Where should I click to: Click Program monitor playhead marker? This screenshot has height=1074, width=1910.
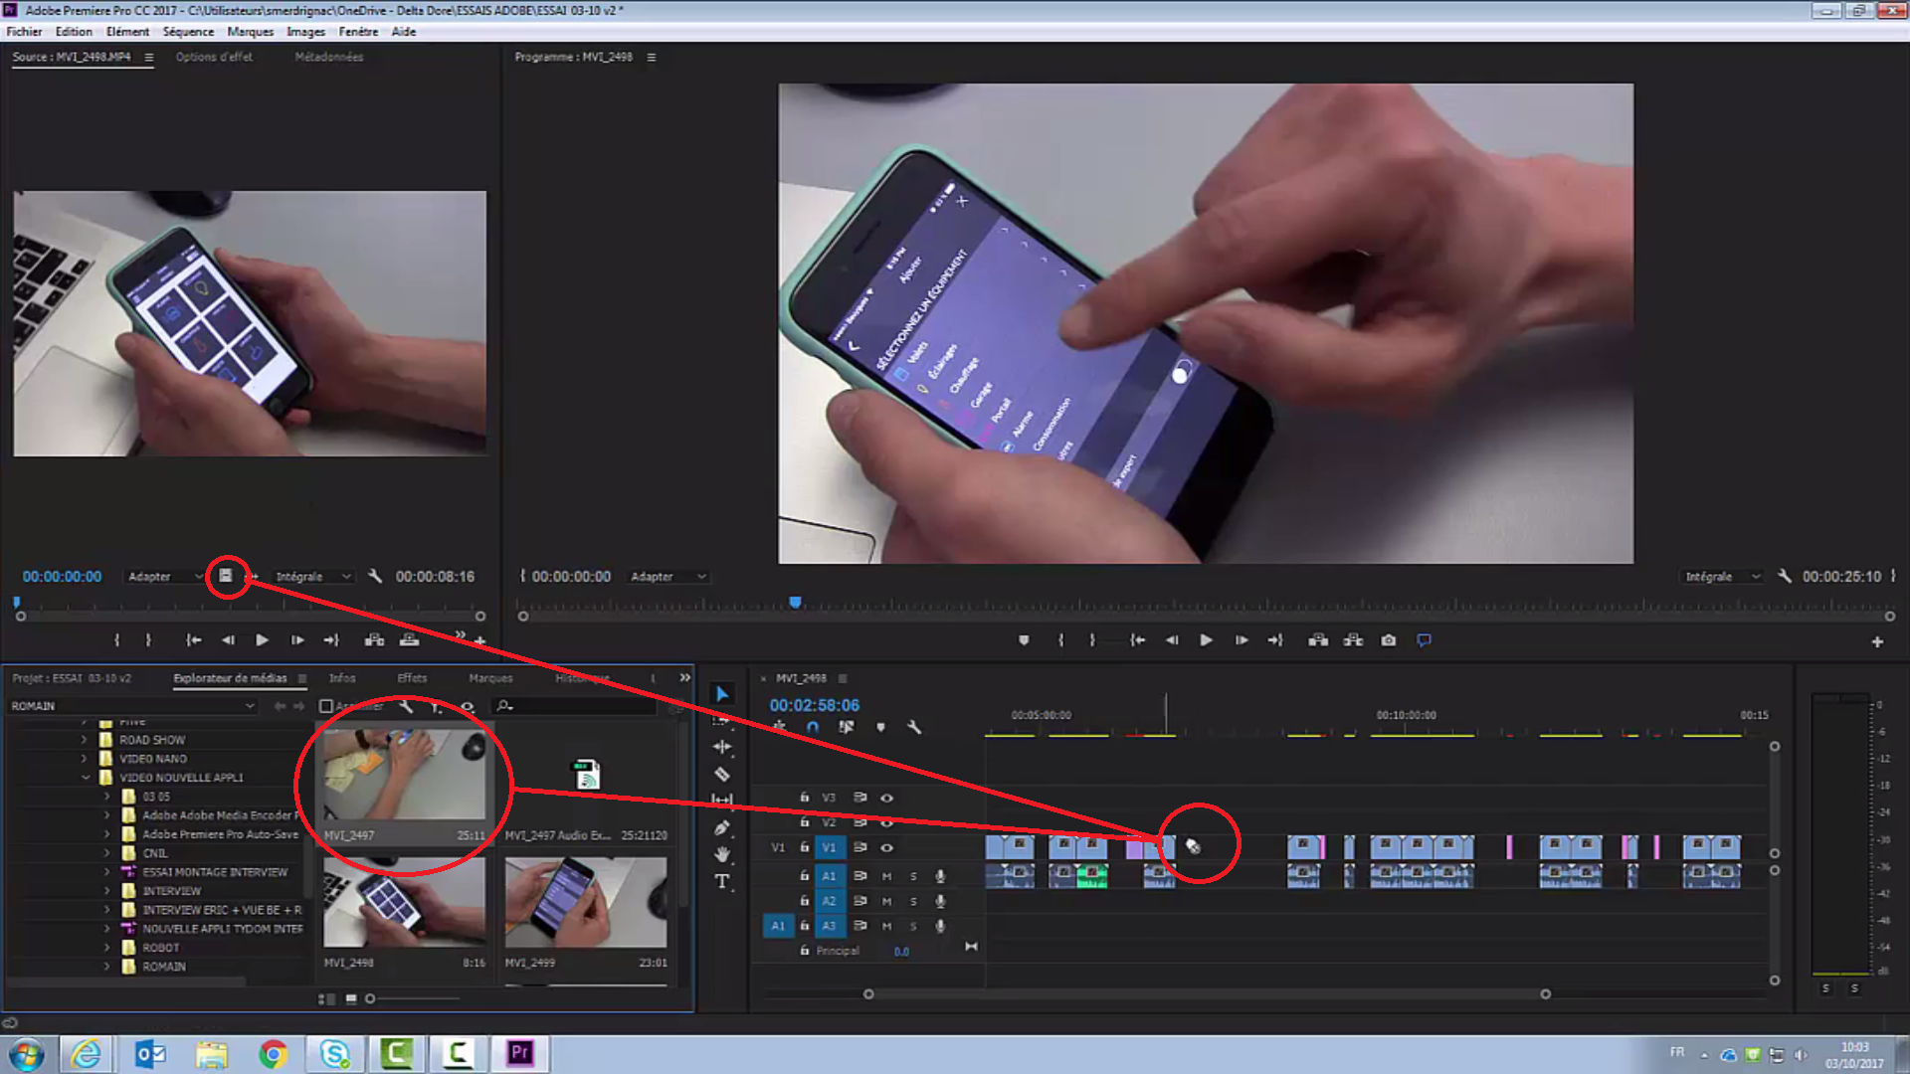coord(795,603)
